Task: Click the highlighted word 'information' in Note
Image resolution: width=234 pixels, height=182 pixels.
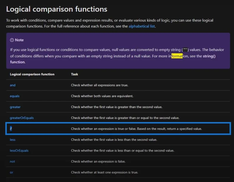Action: (x=178, y=56)
